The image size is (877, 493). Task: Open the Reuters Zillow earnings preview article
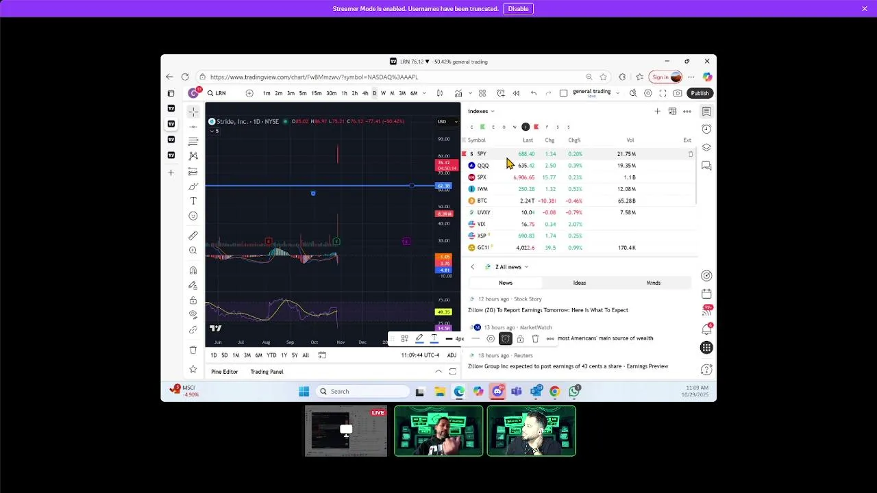click(568, 366)
